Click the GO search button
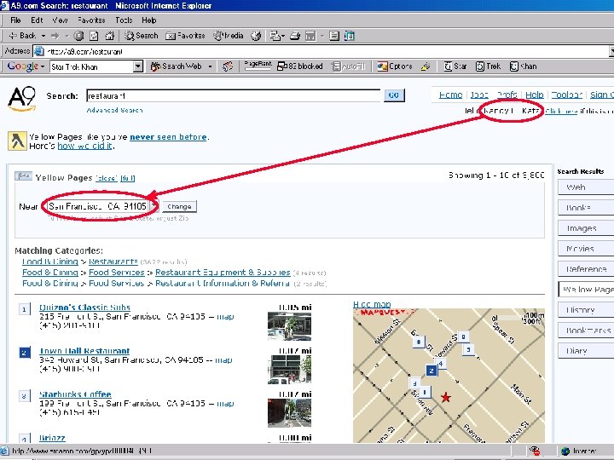Viewport: 614px width, 460px height. pyautogui.click(x=394, y=95)
